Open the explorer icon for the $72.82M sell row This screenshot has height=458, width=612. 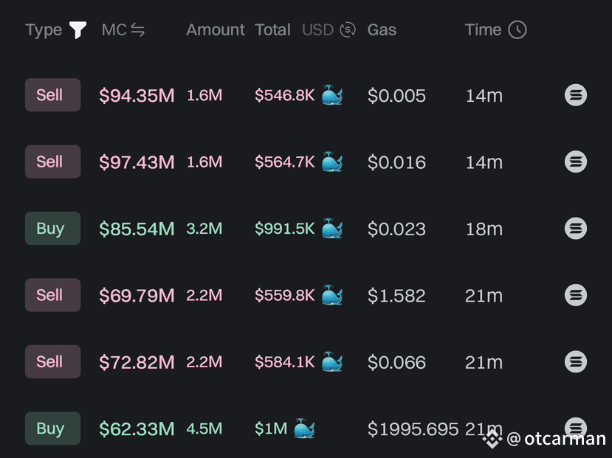576,361
